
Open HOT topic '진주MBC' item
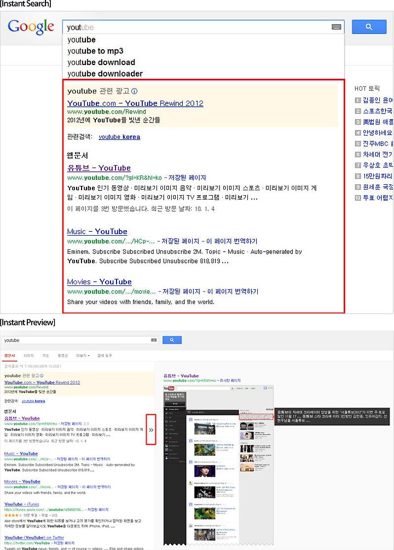click(374, 144)
